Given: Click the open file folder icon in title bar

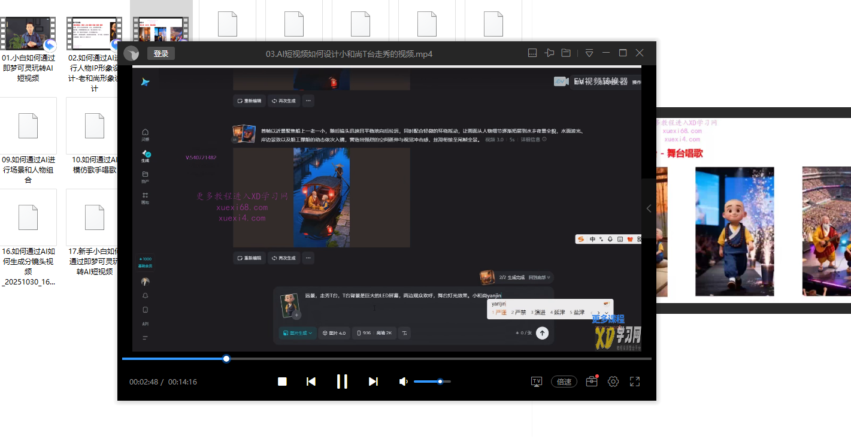Looking at the screenshot, I should [x=566, y=53].
